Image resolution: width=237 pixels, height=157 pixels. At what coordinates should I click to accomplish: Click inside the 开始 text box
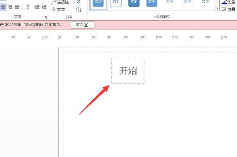[128, 71]
